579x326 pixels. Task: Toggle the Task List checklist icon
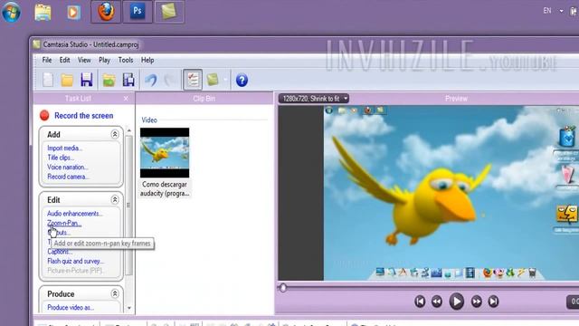click(193, 80)
